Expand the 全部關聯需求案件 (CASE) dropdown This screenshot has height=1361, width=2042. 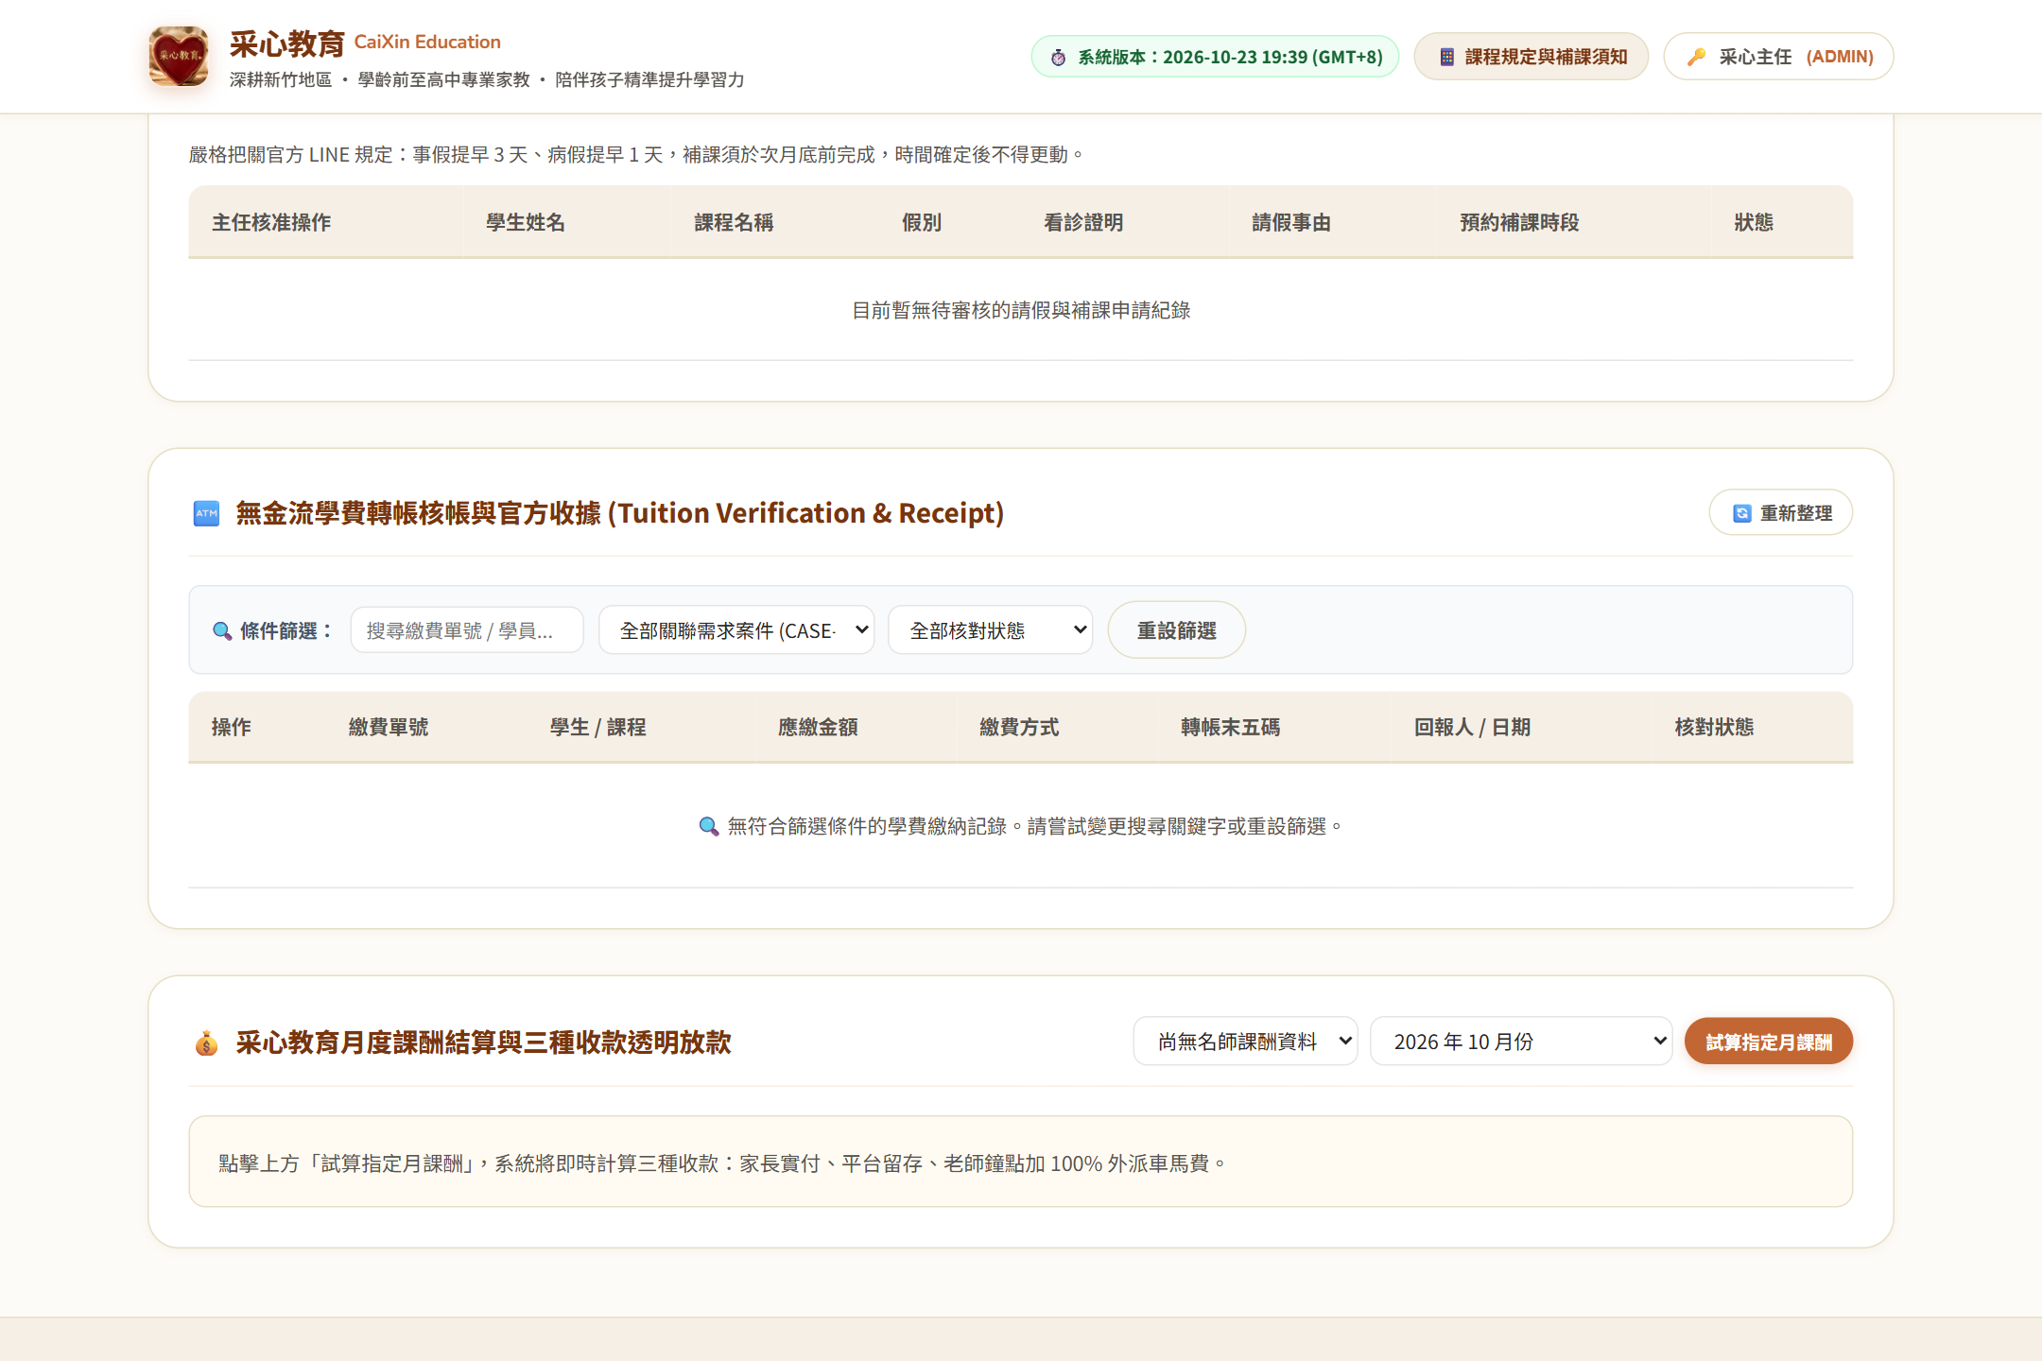pos(736,630)
